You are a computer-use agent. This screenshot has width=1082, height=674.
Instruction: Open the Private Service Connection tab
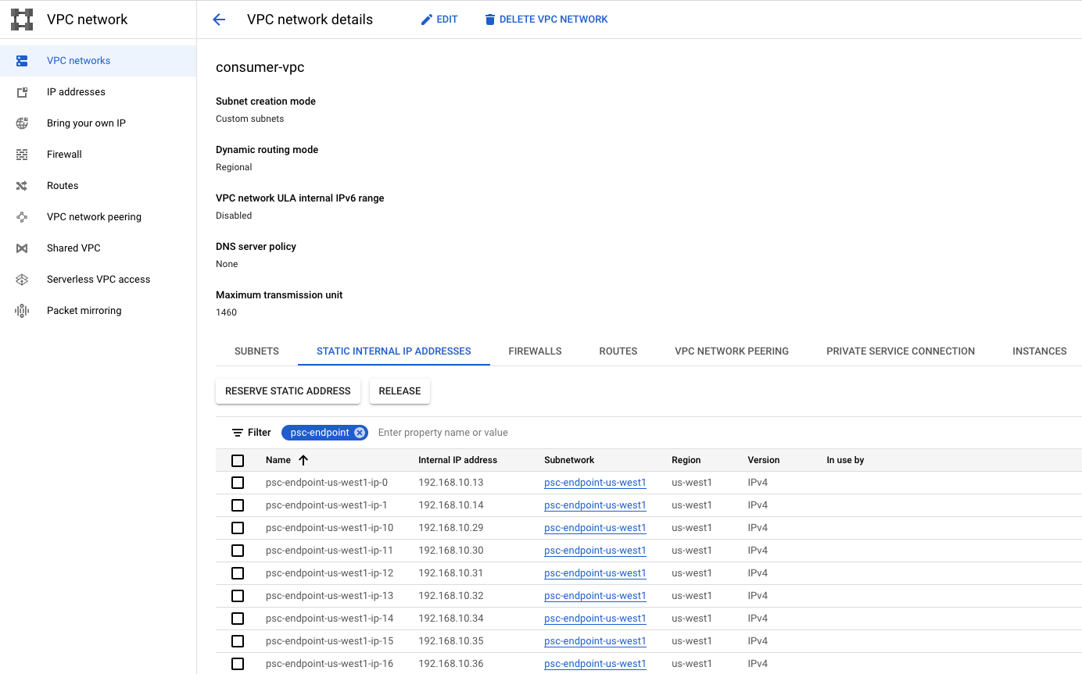tap(900, 351)
